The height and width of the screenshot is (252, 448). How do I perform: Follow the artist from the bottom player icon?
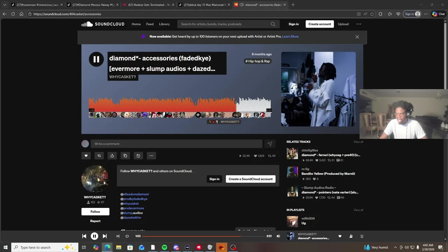[351, 236]
